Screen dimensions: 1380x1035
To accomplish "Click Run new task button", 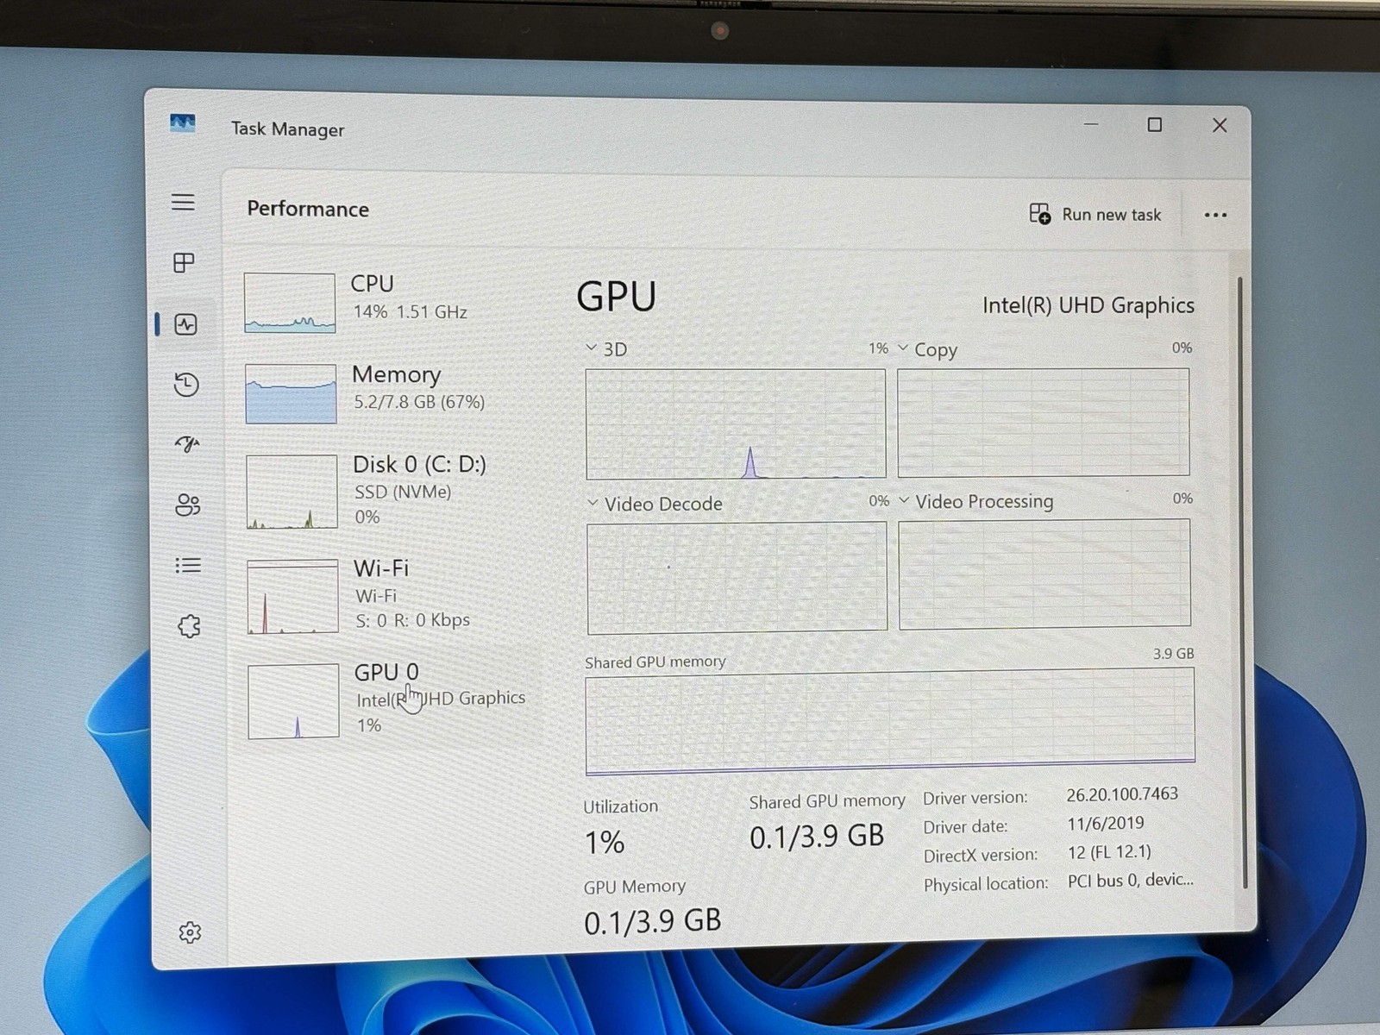I will point(1095,214).
